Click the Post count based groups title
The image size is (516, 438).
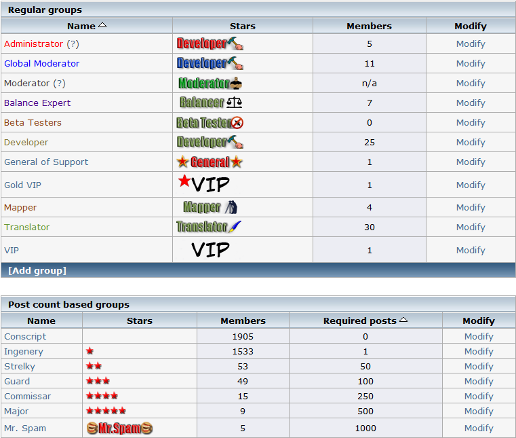pyautogui.click(x=68, y=304)
